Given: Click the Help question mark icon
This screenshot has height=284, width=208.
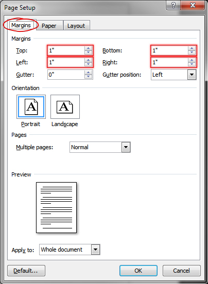Looking at the screenshot, I should click(174, 5).
